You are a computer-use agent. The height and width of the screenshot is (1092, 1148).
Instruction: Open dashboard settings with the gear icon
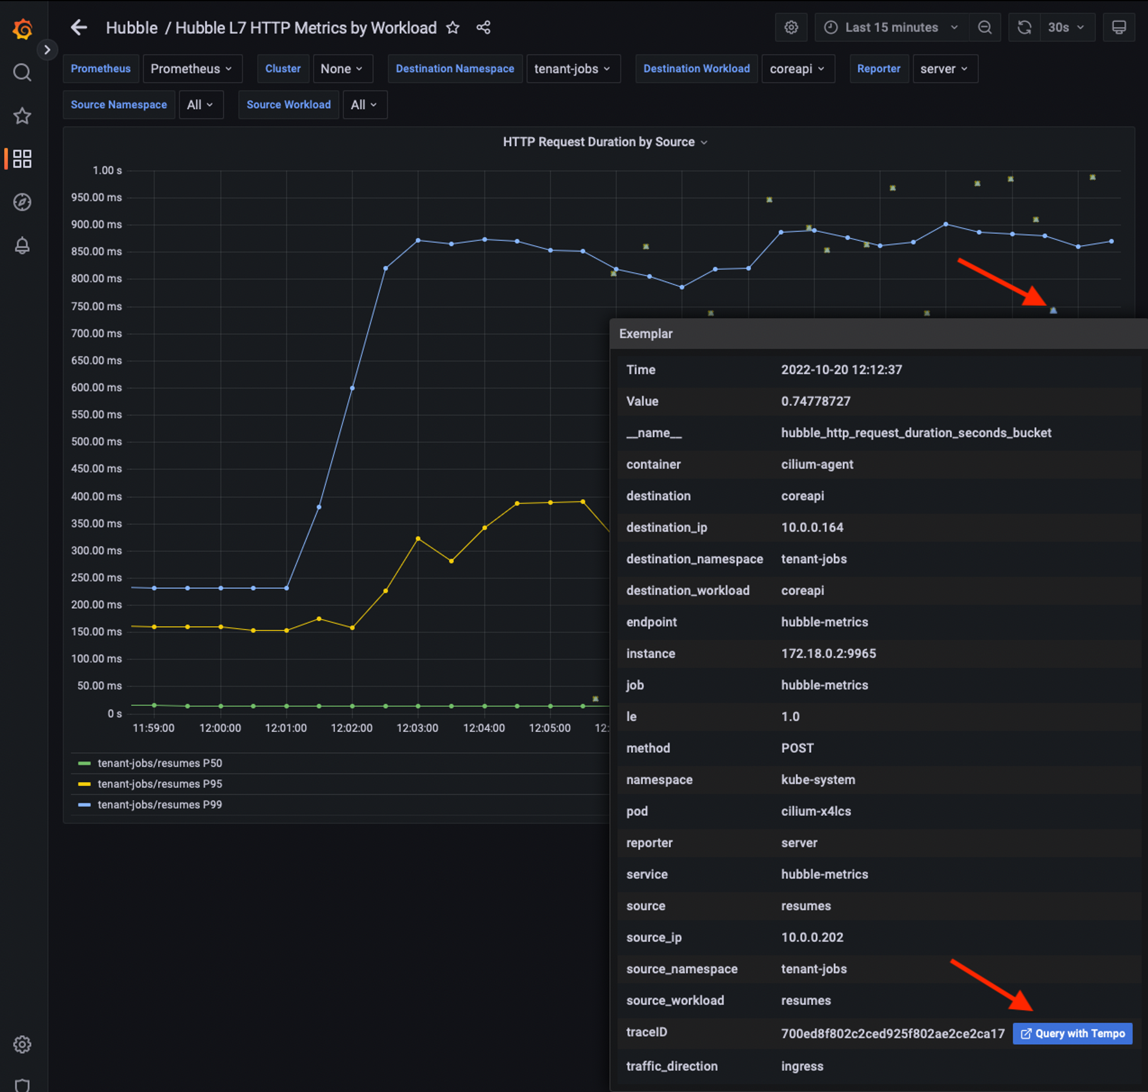click(791, 27)
